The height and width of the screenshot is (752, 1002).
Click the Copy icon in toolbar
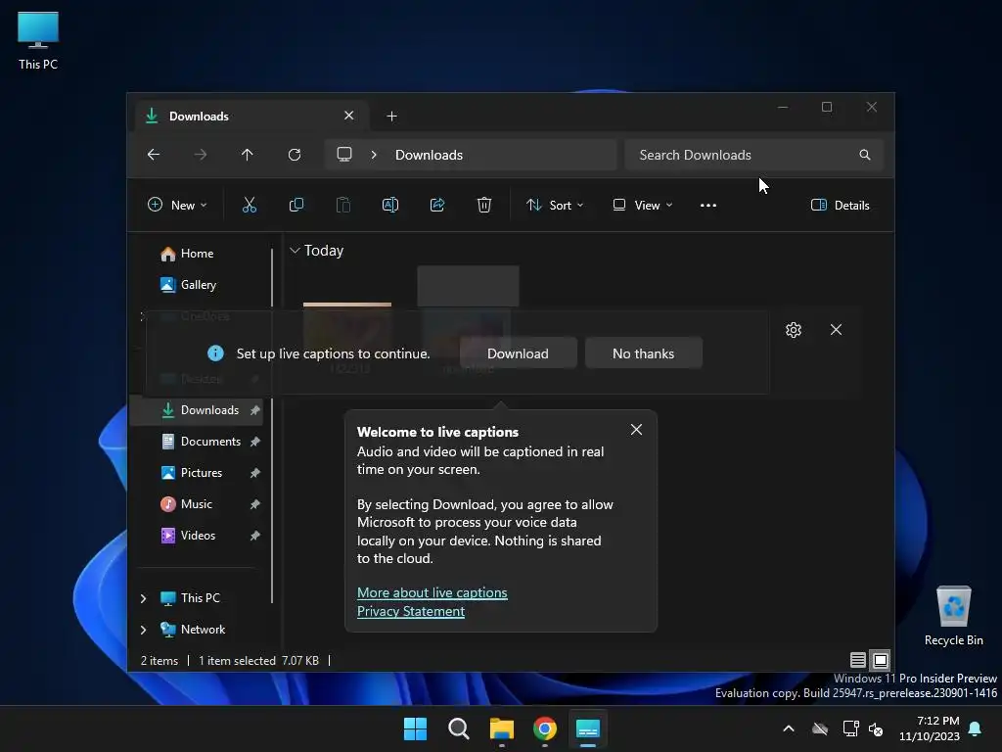tap(296, 206)
